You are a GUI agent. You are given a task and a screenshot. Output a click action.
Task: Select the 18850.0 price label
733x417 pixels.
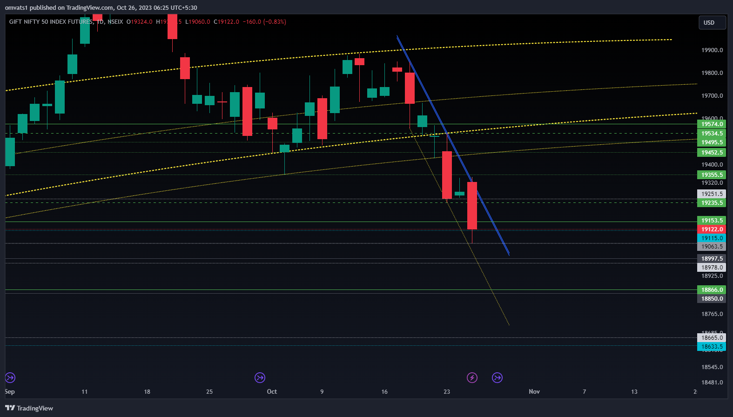(712, 299)
